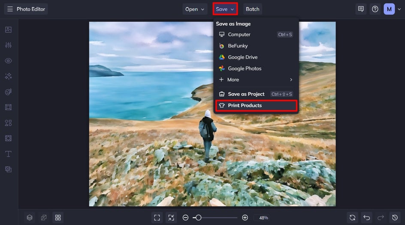Open the Artsy palette icon
Image resolution: width=405 pixels, height=225 pixels.
coord(8,92)
